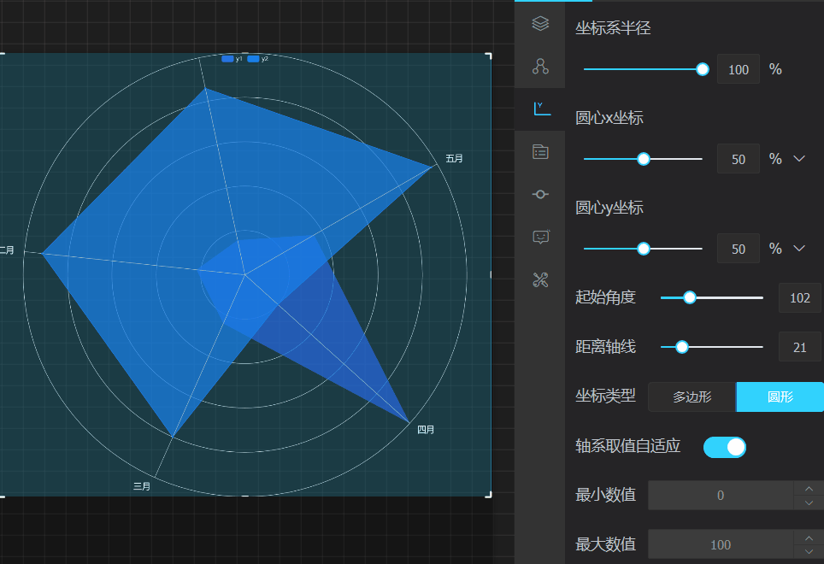
Task: Open the layers stack icon tab
Action: point(540,24)
